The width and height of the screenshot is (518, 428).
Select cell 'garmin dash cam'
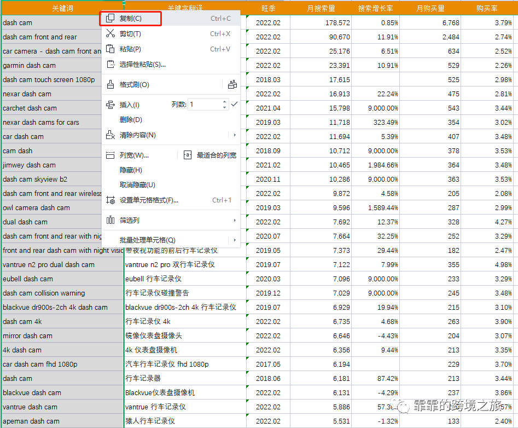pyautogui.click(x=52, y=66)
